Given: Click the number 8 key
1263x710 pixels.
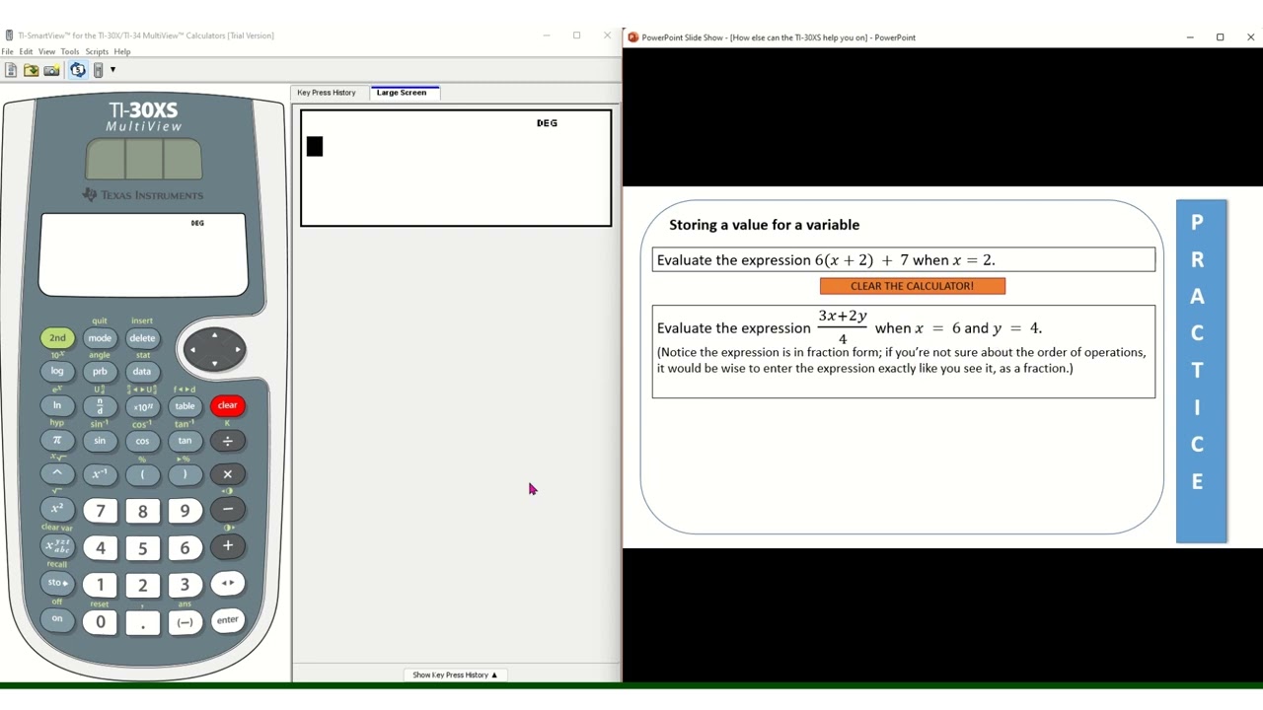Looking at the screenshot, I should (x=142, y=511).
